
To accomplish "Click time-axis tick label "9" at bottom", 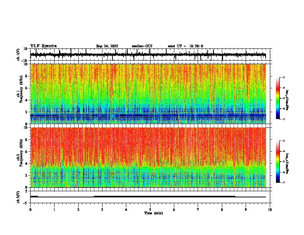I will click(x=246, y=210).
